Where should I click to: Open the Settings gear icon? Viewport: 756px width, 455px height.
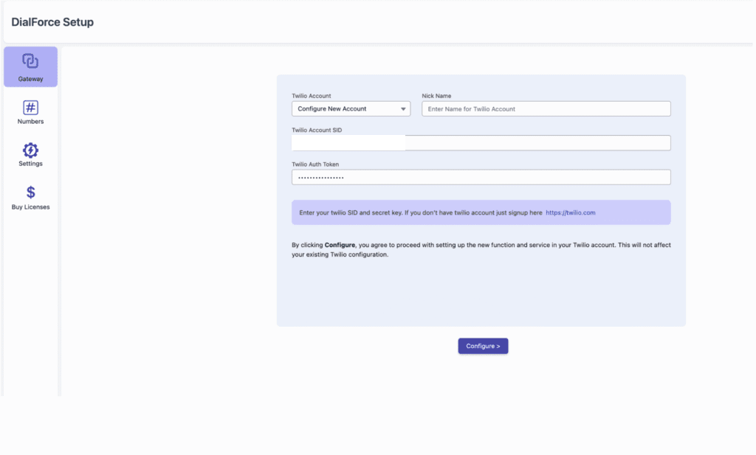pos(30,150)
